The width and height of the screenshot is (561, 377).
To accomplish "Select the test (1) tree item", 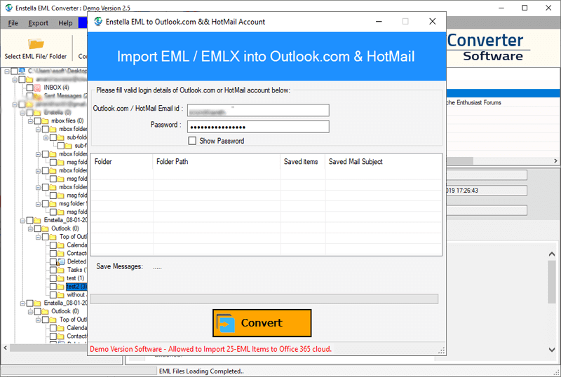I will [x=75, y=278].
